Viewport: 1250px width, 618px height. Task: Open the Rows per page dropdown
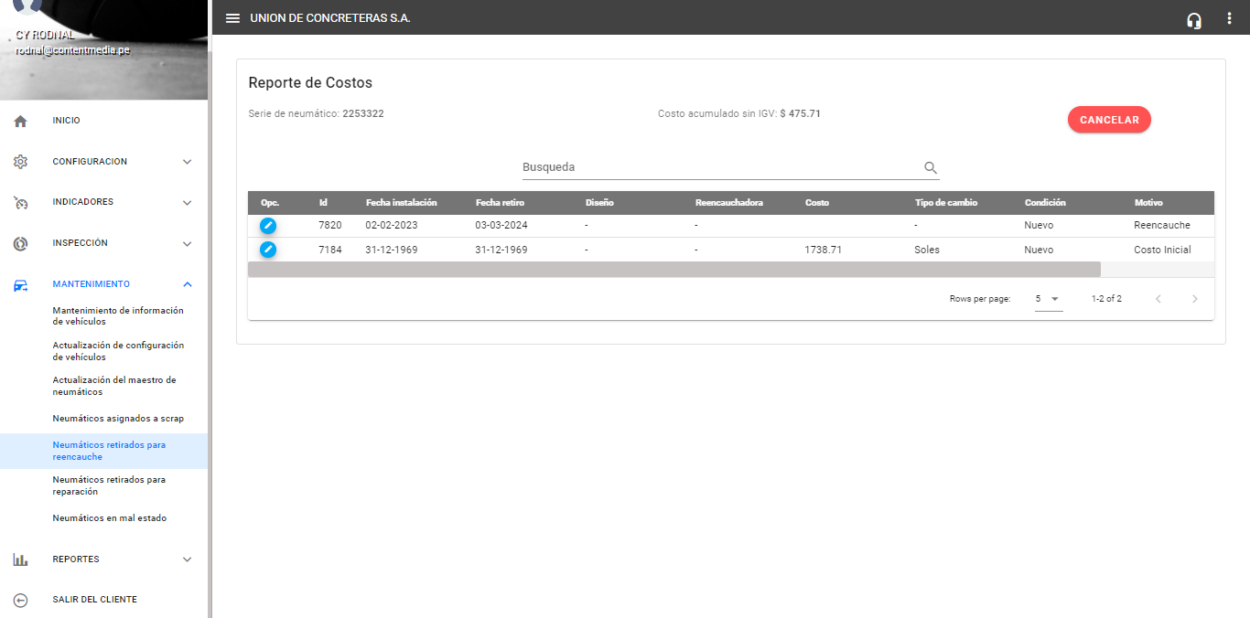click(x=1048, y=299)
